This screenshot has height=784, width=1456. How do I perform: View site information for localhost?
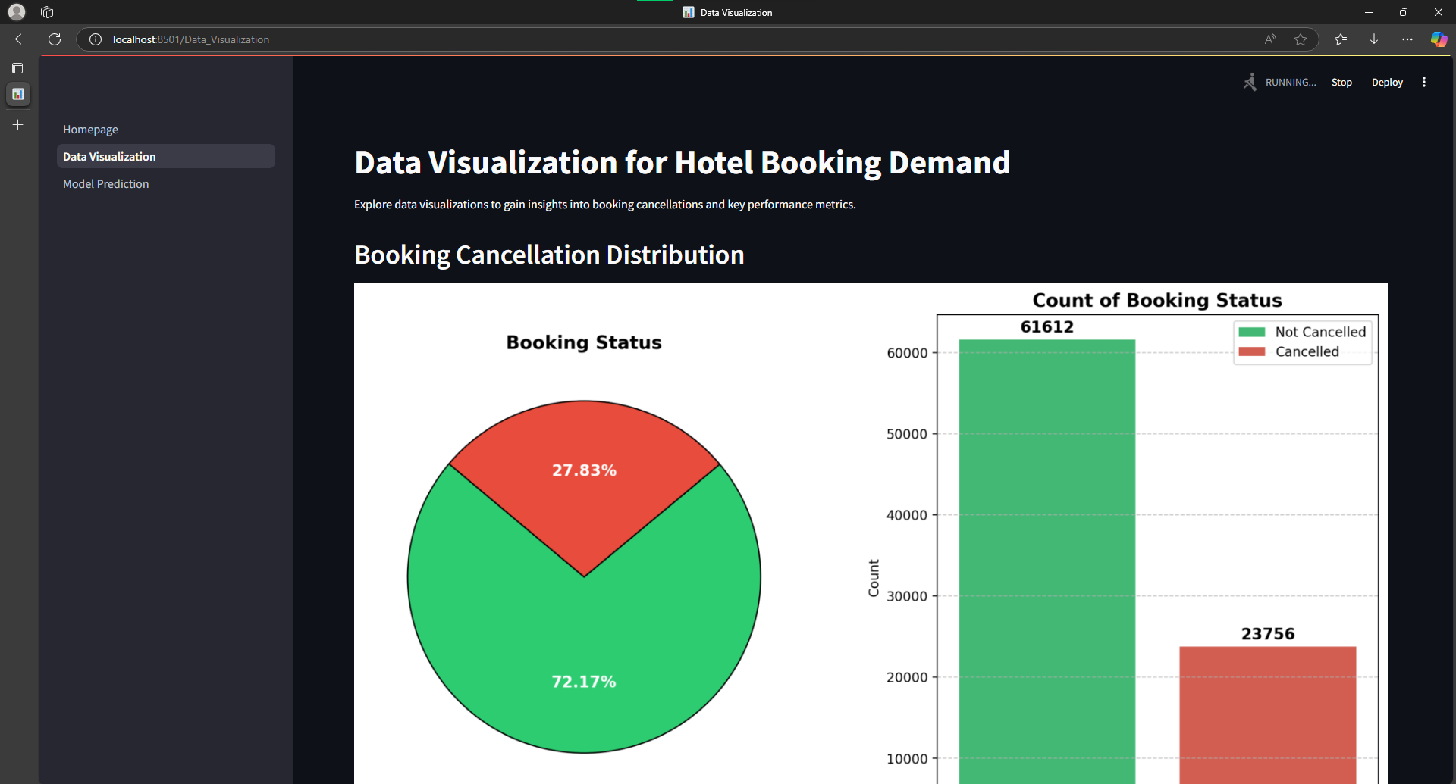pyautogui.click(x=96, y=39)
